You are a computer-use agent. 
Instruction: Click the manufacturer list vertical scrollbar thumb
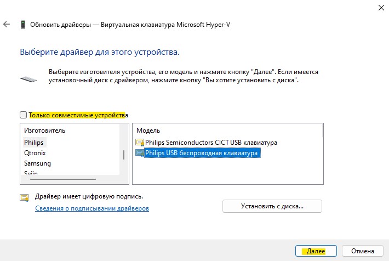click(123, 155)
